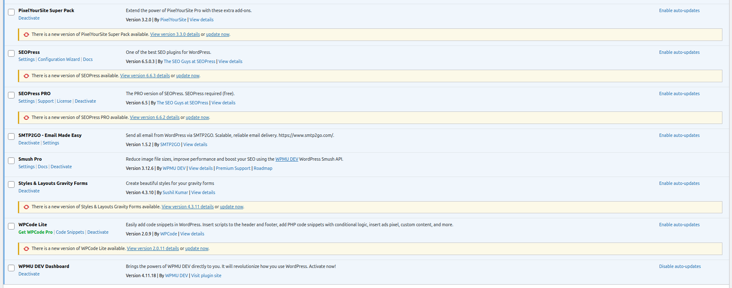
Task: Tick the Smush Pro checkbox
Action: pyautogui.click(x=11, y=161)
